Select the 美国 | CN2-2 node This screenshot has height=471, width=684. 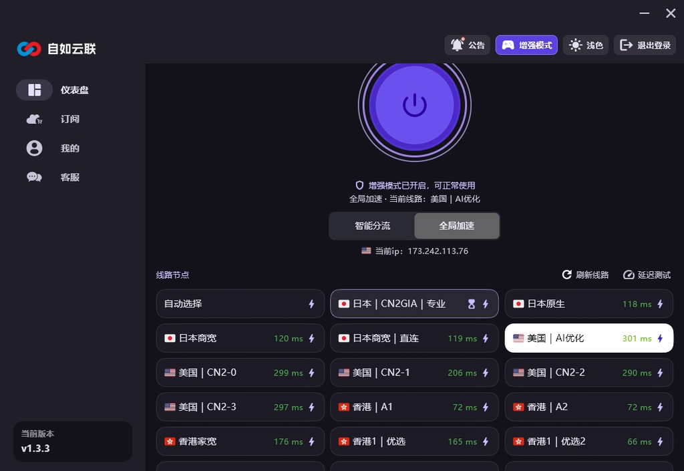click(589, 372)
